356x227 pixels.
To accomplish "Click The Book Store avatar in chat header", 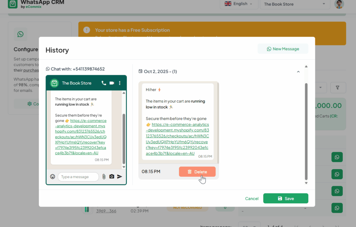I will point(54,83).
